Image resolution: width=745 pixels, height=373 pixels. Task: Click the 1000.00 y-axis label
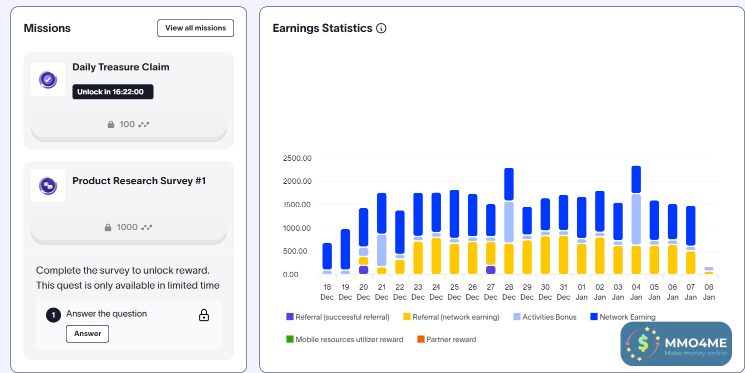coord(297,228)
